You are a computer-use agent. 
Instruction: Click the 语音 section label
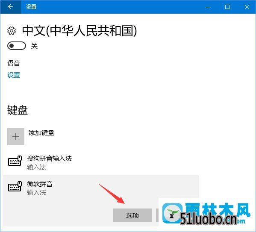coord(14,63)
